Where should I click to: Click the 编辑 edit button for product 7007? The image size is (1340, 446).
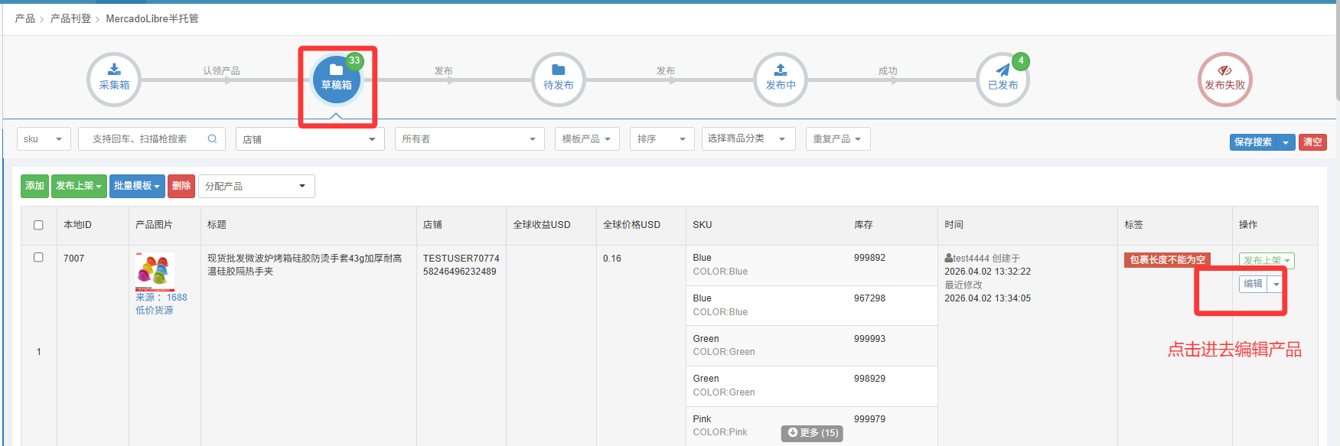tap(1253, 284)
